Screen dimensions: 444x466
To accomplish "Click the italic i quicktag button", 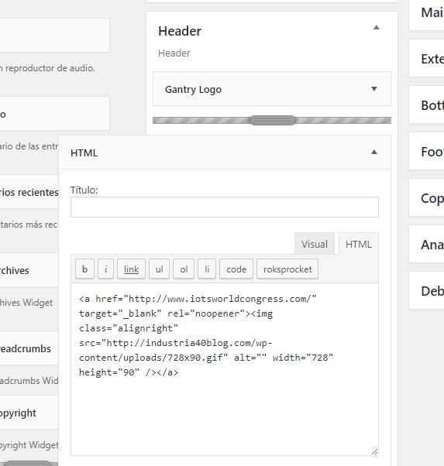I will 105,269.
